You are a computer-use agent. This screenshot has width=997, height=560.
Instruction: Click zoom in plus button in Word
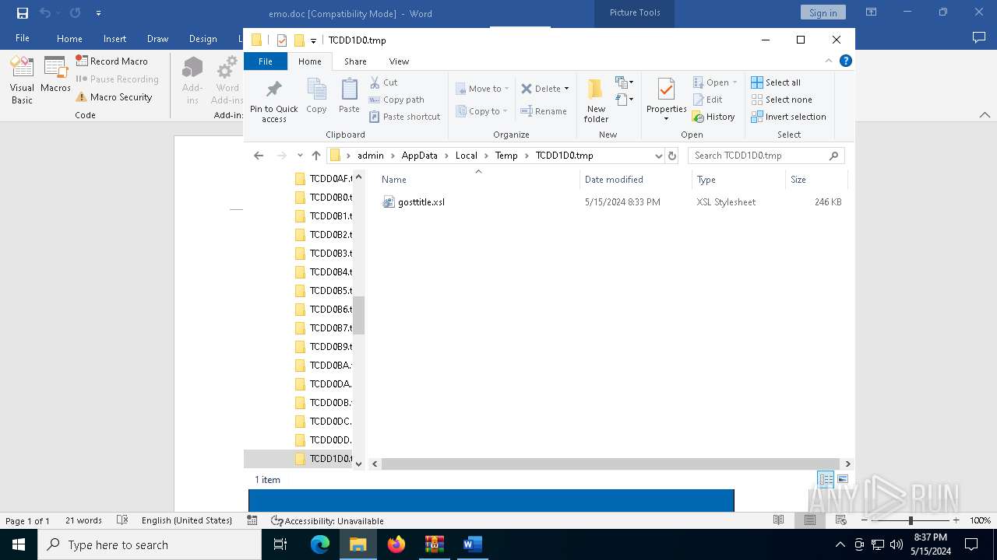956,520
